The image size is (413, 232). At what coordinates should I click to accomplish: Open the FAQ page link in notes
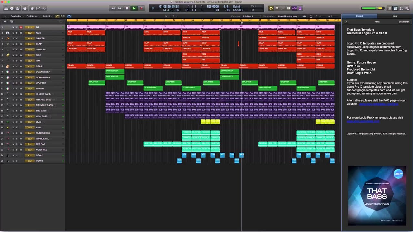point(379,104)
